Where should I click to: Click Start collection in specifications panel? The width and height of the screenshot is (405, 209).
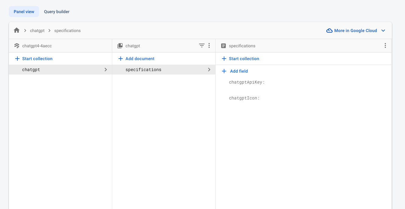tap(240, 59)
